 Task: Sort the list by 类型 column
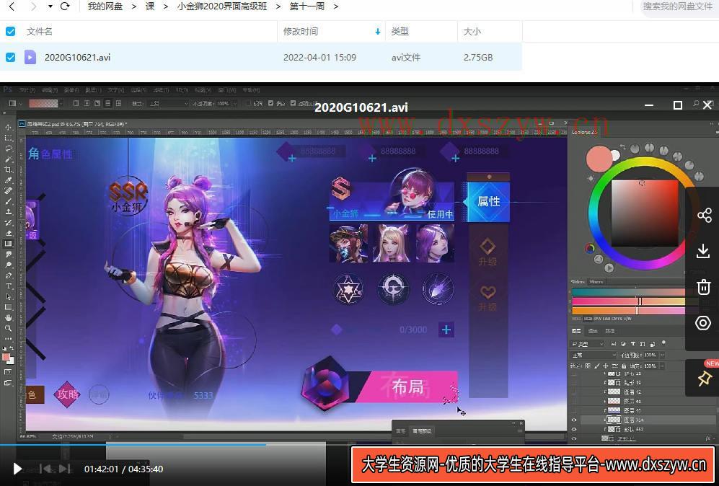point(400,31)
